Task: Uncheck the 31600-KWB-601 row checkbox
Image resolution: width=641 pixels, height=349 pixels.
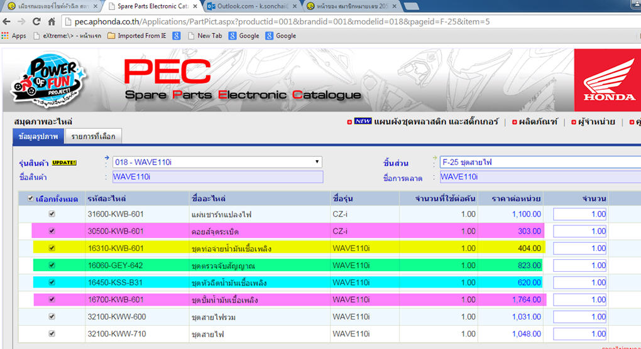Action: tap(52, 214)
